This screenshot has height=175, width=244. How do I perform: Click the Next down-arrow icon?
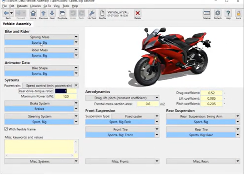pyautogui.click(x=52, y=13)
